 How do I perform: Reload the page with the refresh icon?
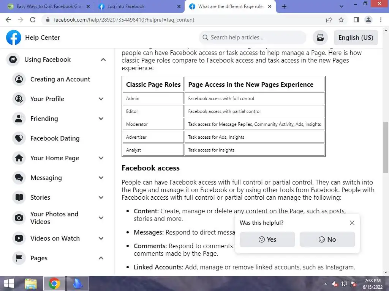(x=33, y=20)
